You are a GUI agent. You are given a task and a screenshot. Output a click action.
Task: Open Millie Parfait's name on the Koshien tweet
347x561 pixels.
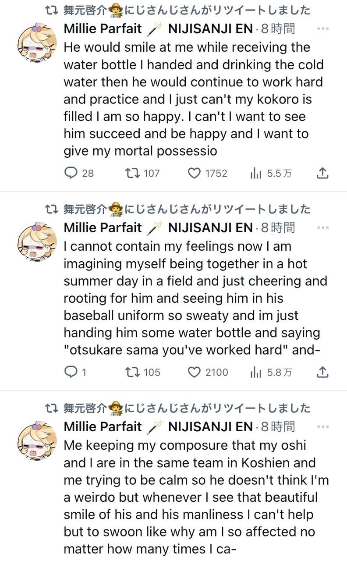[103, 427]
